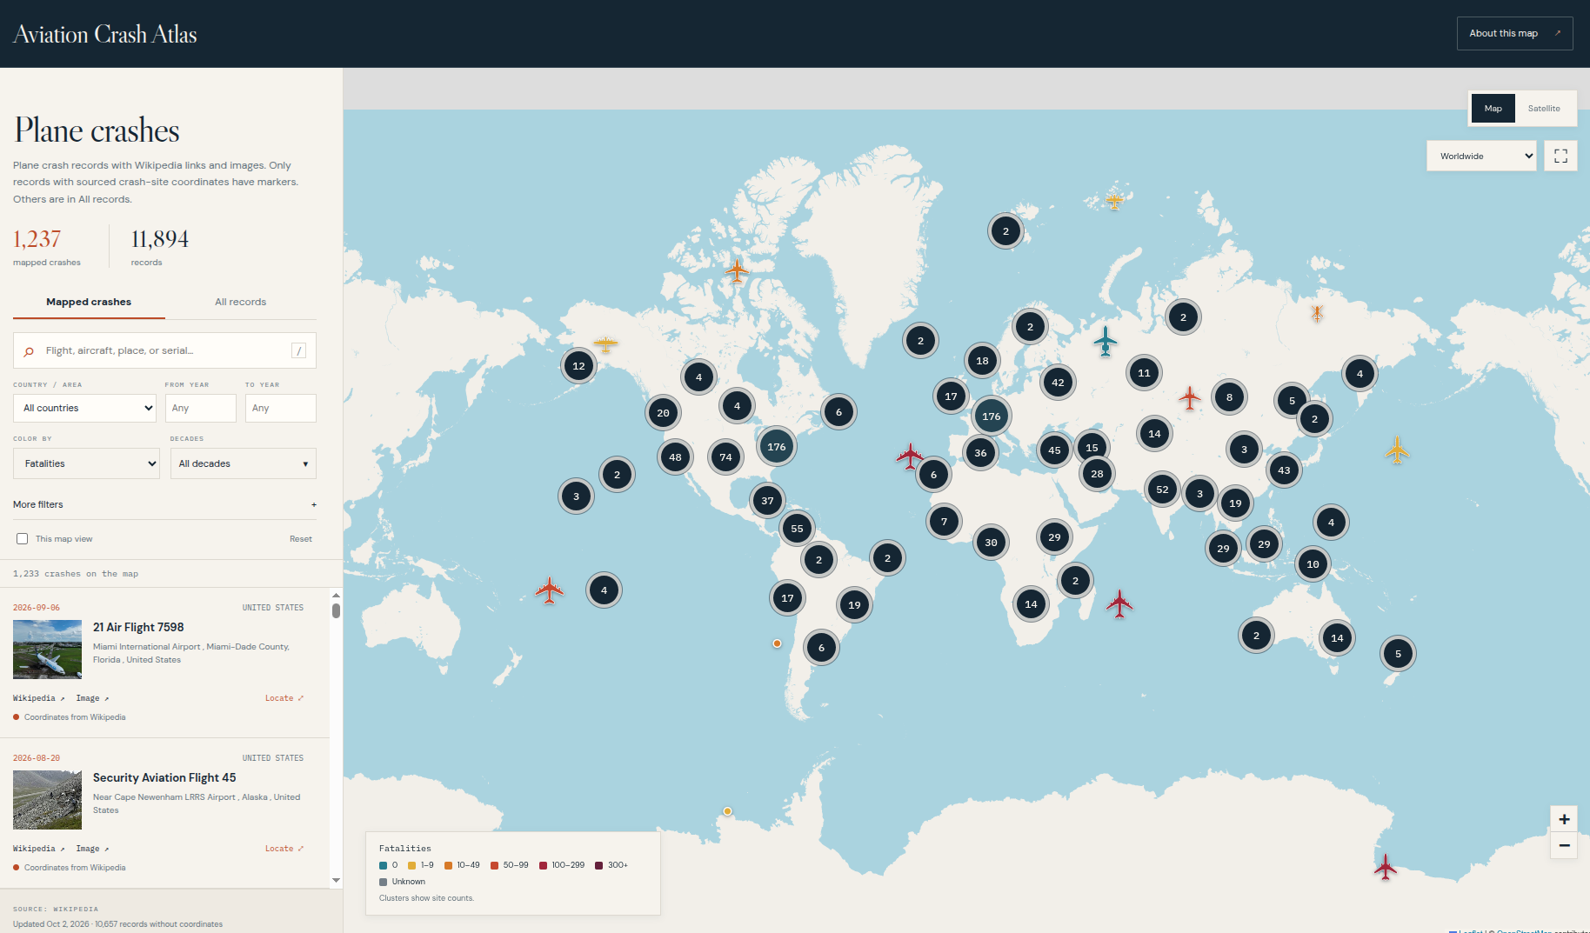Select the red plane marker in the central Pacific
The width and height of the screenshot is (1590, 933).
(x=549, y=590)
